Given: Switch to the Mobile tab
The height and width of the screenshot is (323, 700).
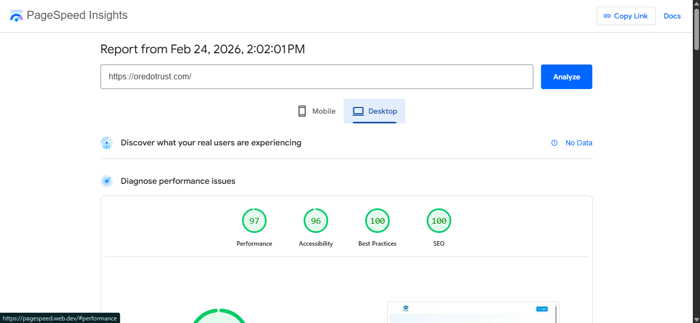Looking at the screenshot, I should 316,111.
